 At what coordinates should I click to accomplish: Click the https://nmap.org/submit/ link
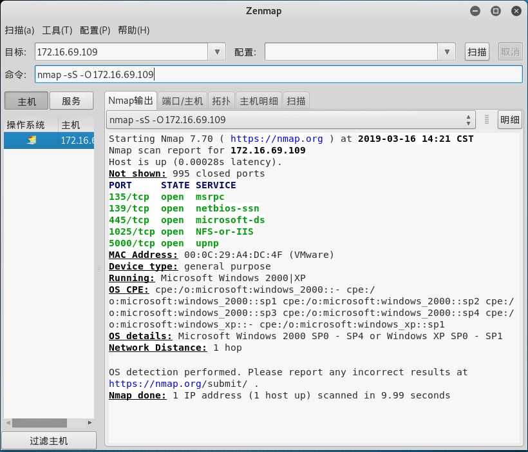pyautogui.click(x=178, y=384)
